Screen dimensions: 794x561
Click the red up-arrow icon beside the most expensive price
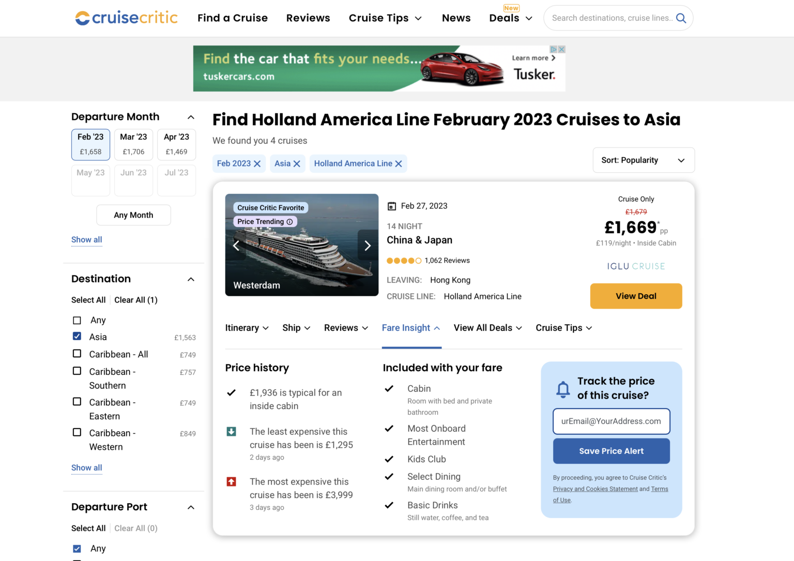231,481
